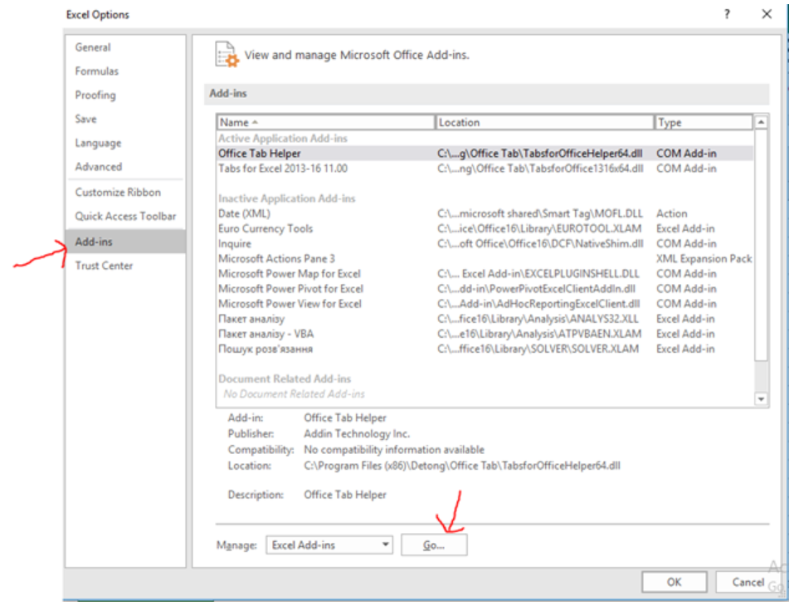Click the TabsforOffice1316x64.dll location cell

540,169
